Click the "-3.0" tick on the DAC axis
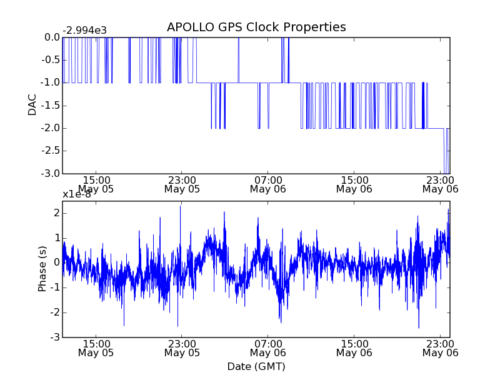 (51, 174)
